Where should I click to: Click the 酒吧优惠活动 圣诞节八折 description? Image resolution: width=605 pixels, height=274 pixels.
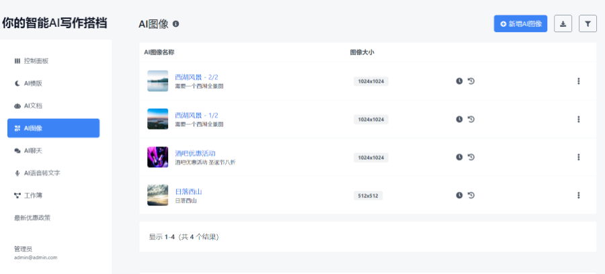coord(205,163)
